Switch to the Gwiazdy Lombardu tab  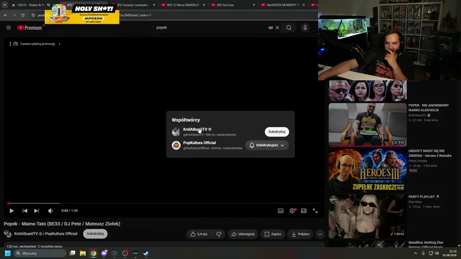point(132,5)
